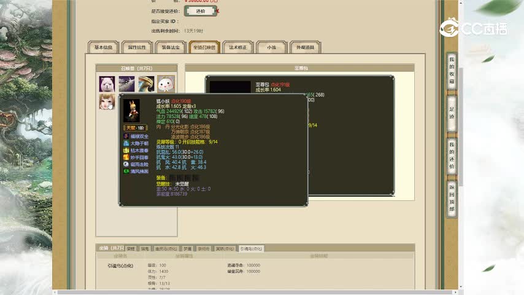The image size is (524, 295).
Task: Click the 亲密度:8186739 text
Action: (172, 194)
